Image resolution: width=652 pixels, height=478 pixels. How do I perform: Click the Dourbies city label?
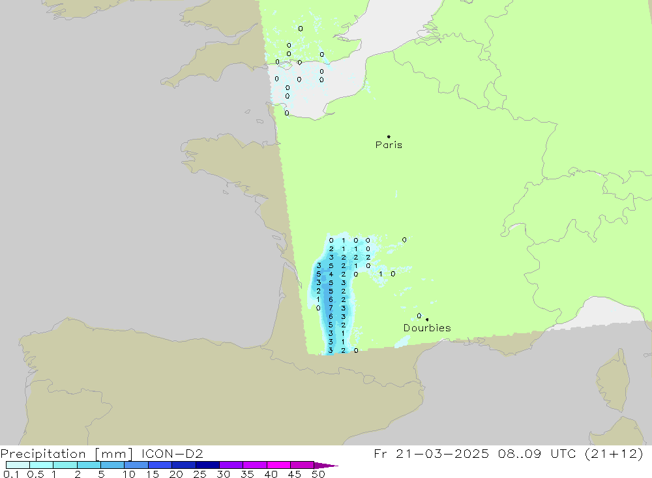(427, 328)
